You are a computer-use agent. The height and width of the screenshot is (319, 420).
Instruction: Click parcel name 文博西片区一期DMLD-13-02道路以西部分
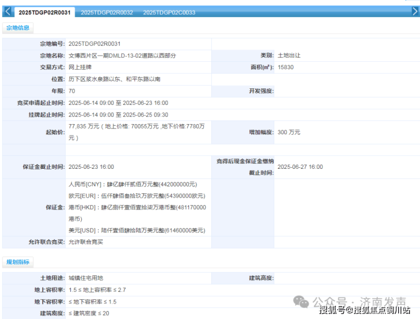(x=122, y=56)
